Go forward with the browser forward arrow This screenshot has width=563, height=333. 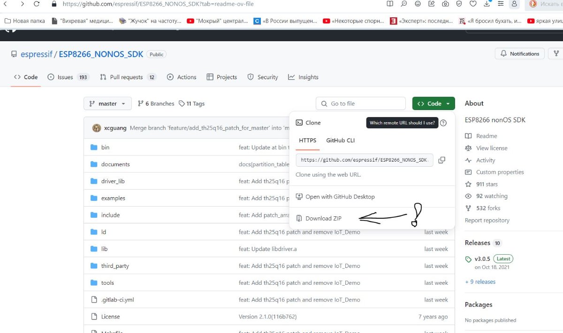pos(23,4)
